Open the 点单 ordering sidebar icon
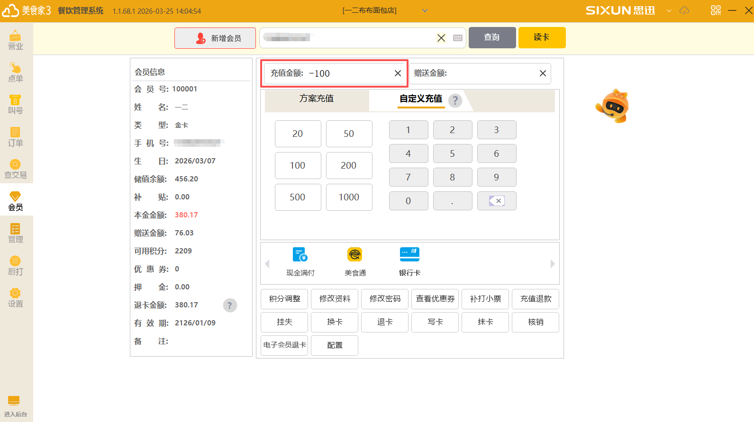754x422 pixels. pyautogui.click(x=15, y=72)
